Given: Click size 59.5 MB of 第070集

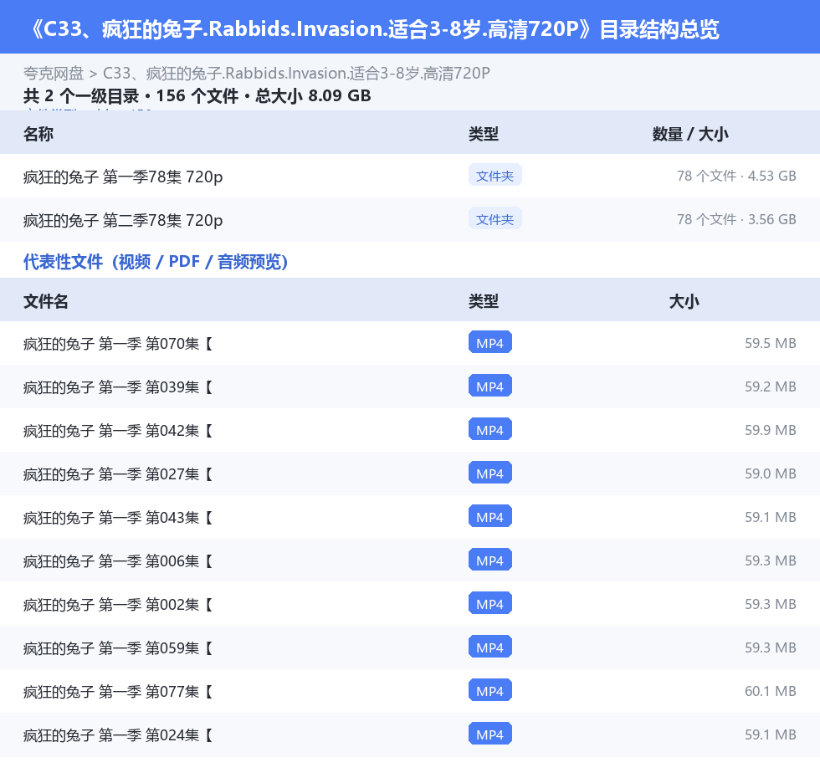Looking at the screenshot, I should pos(771,343).
